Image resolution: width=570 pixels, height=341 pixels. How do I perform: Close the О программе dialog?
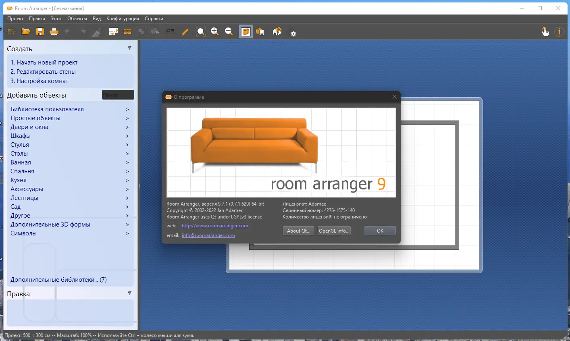tap(395, 97)
